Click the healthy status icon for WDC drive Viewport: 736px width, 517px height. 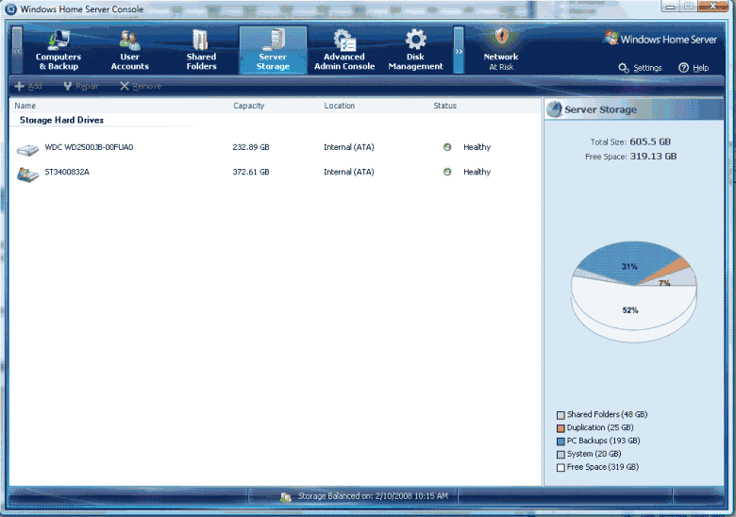[447, 147]
